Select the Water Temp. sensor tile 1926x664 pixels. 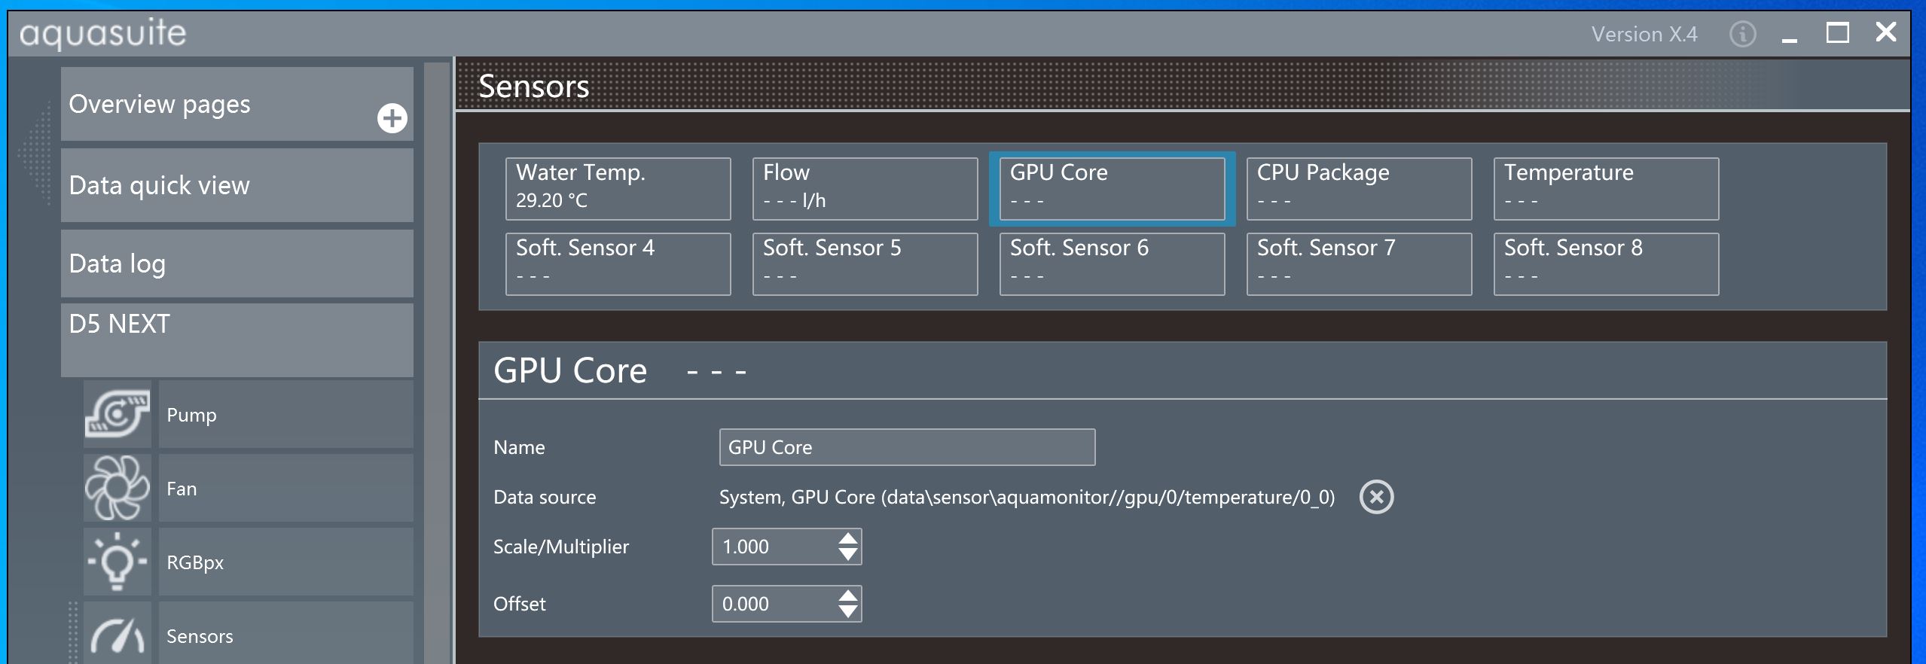pyautogui.click(x=618, y=188)
